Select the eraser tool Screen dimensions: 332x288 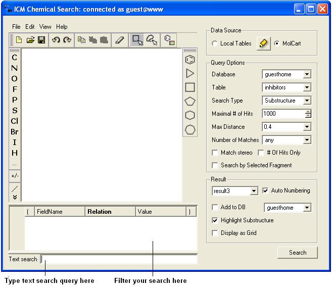[120, 40]
